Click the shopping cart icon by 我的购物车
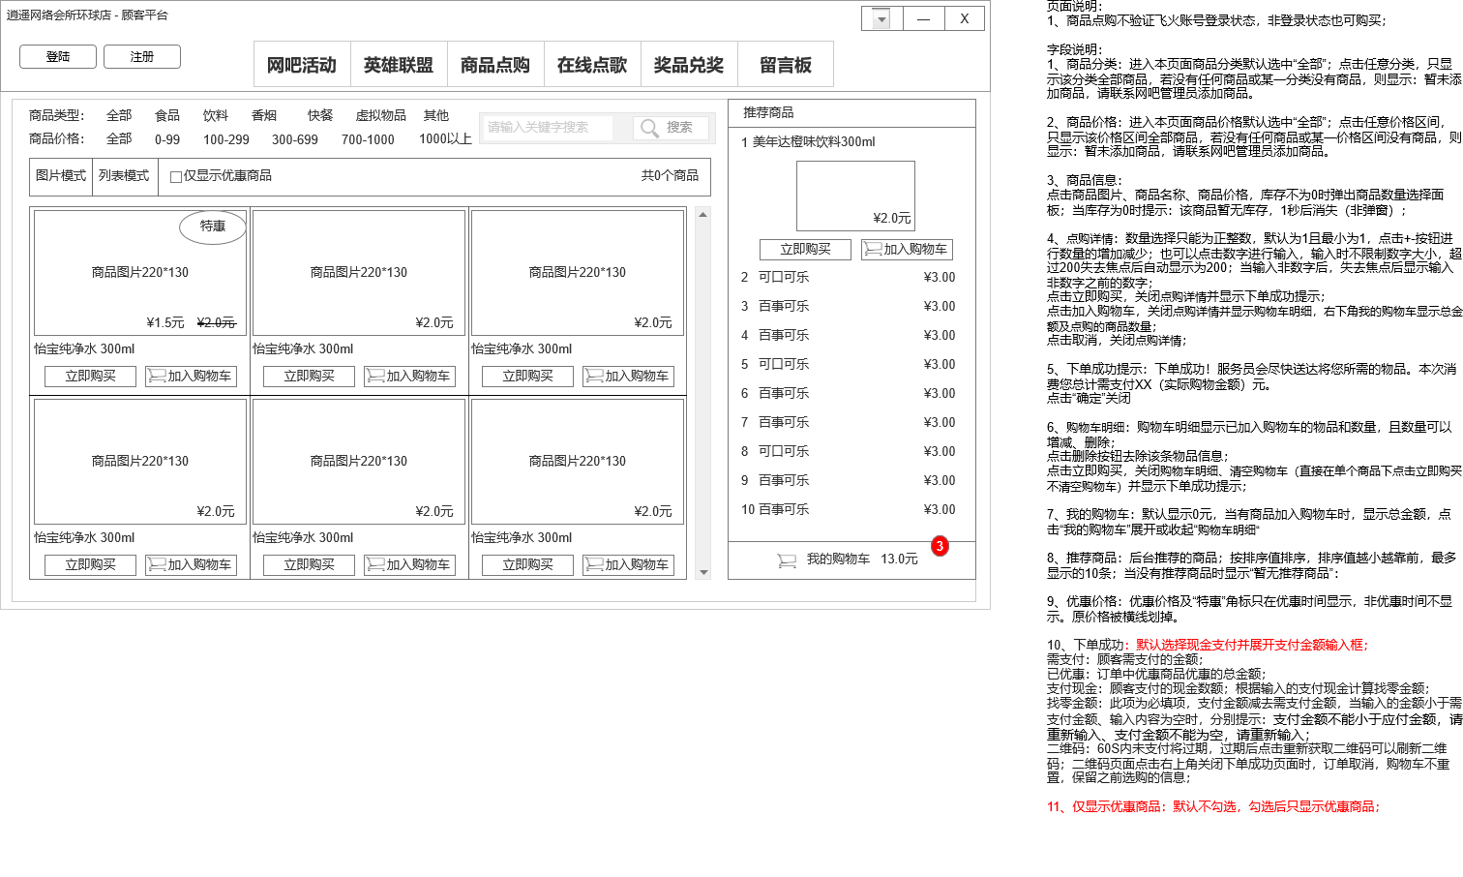 [787, 559]
